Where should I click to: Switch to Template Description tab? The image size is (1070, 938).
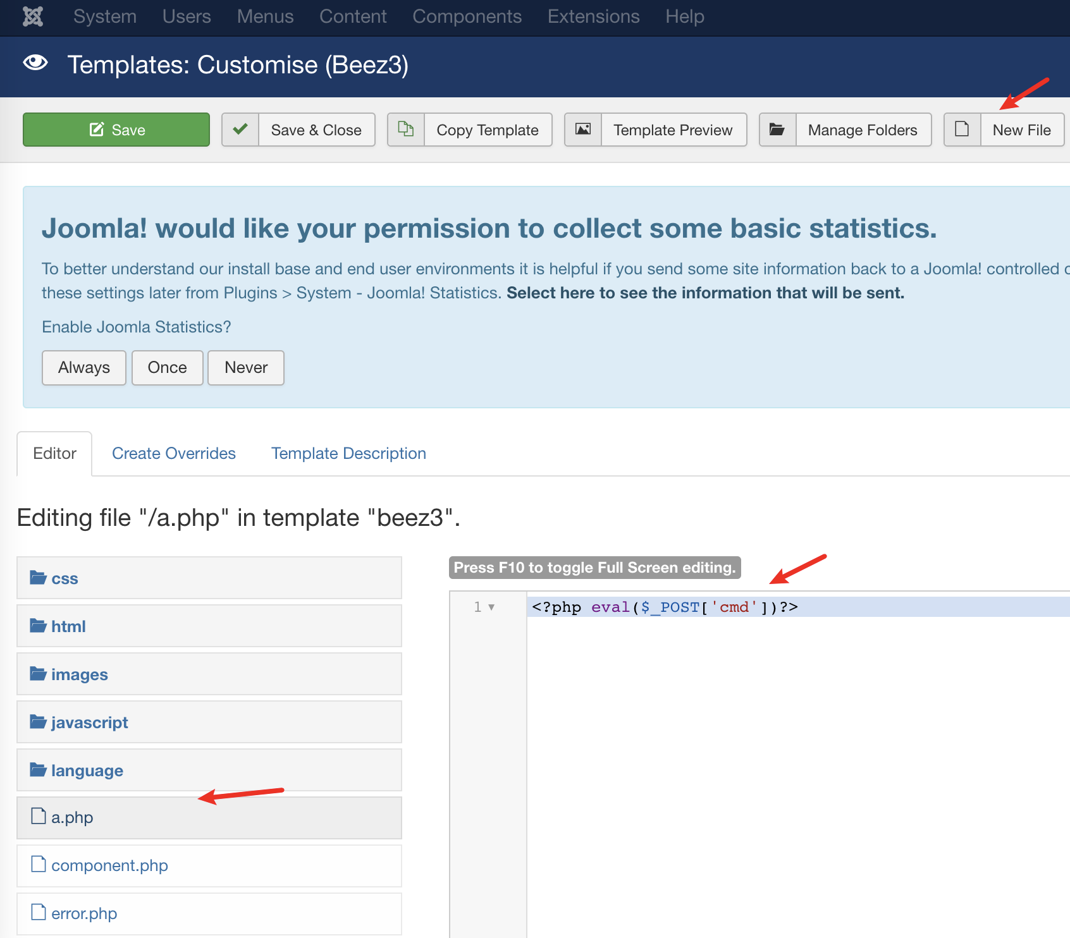point(348,453)
